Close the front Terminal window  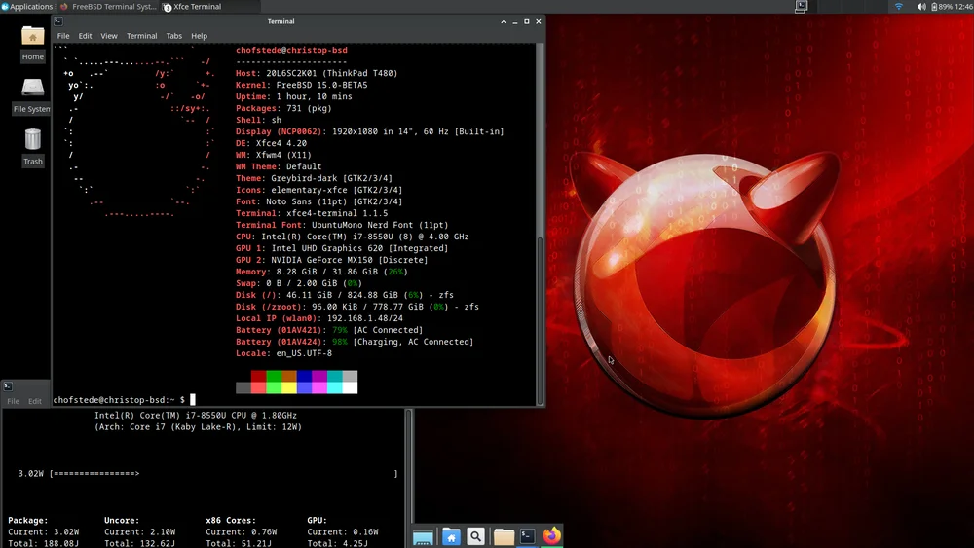(x=539, y=21)
